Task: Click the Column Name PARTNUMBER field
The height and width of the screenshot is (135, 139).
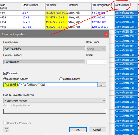Action: click(44, 49)
